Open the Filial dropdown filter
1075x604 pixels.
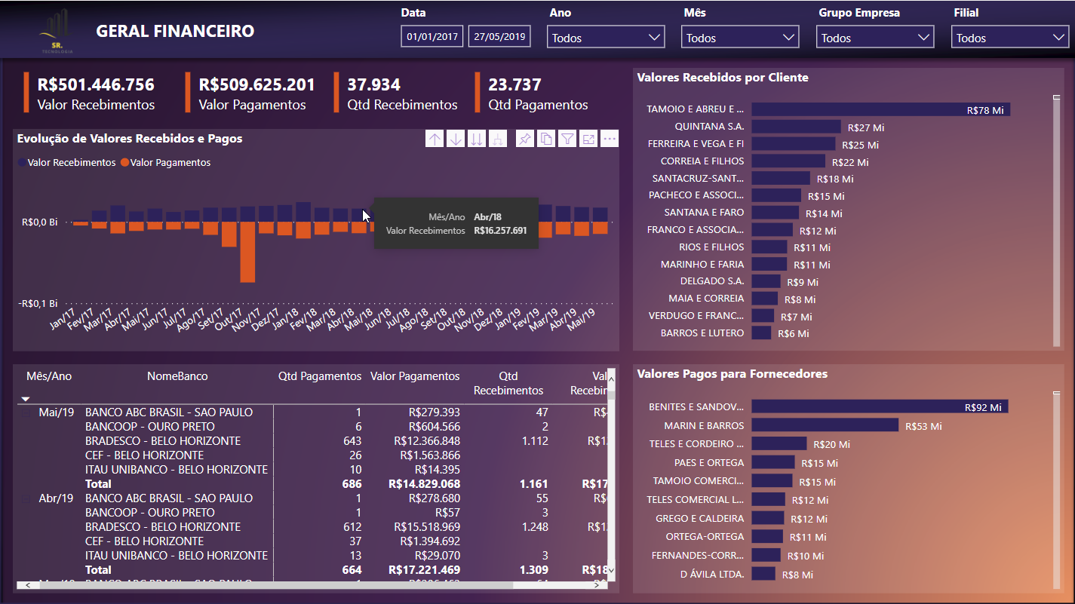[x=1010, y=37]
